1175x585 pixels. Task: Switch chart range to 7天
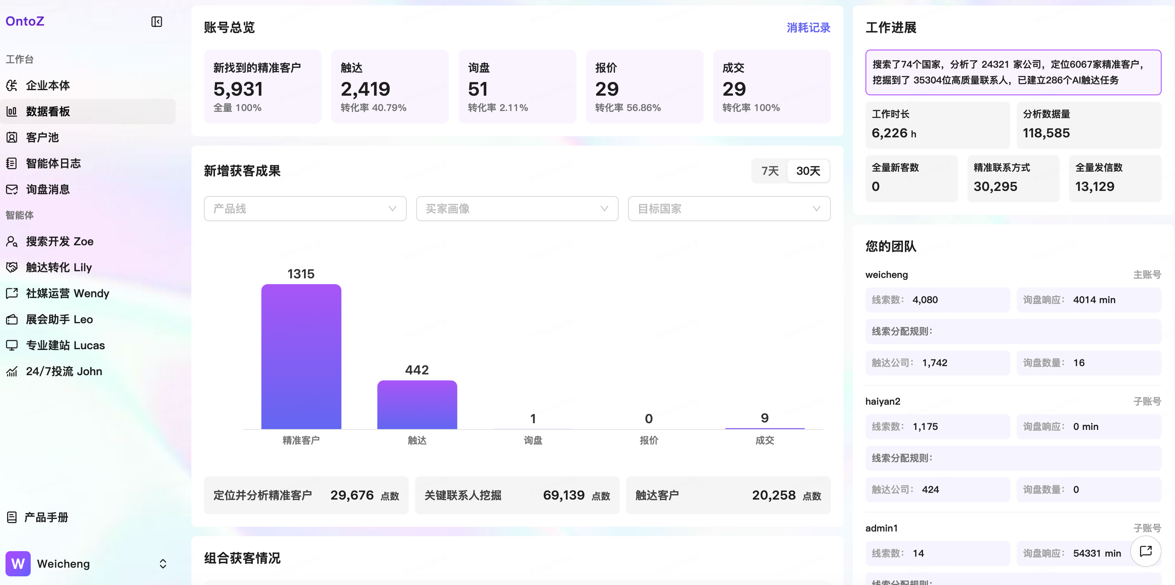click(x=770, y=171)
